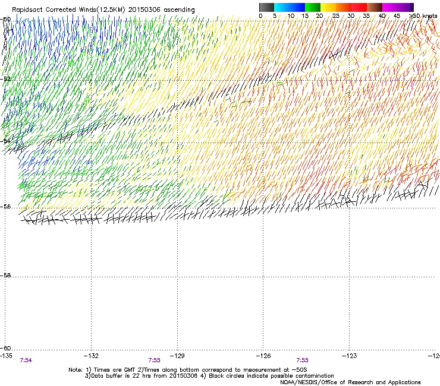Click the note 'Black circles indicate possible contamination'

(x=271, y=376)
